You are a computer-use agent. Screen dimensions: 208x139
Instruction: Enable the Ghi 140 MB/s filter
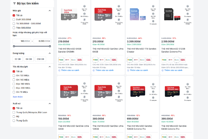click(x=14, y=80)
